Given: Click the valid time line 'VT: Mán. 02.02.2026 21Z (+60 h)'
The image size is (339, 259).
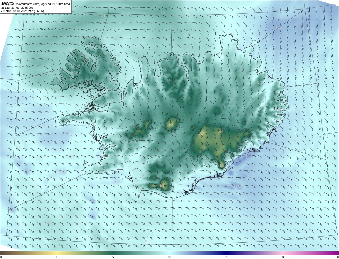Looking at the screenshot, I should (22, 11).
